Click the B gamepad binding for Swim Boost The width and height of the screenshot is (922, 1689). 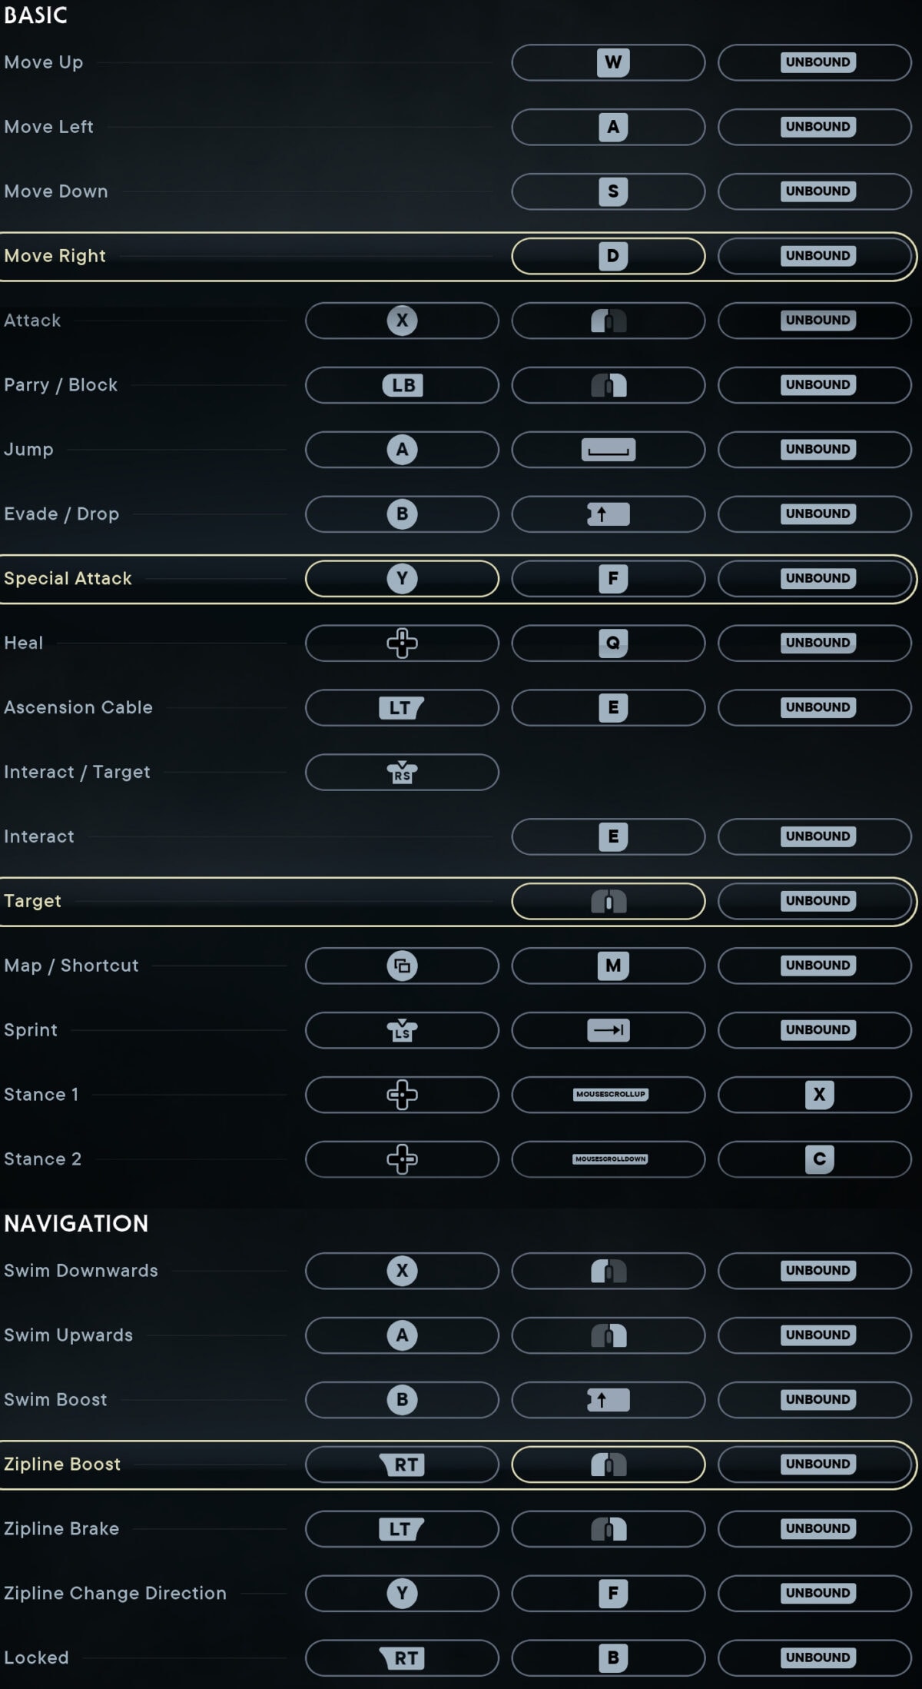click(x=402, y=1399)
